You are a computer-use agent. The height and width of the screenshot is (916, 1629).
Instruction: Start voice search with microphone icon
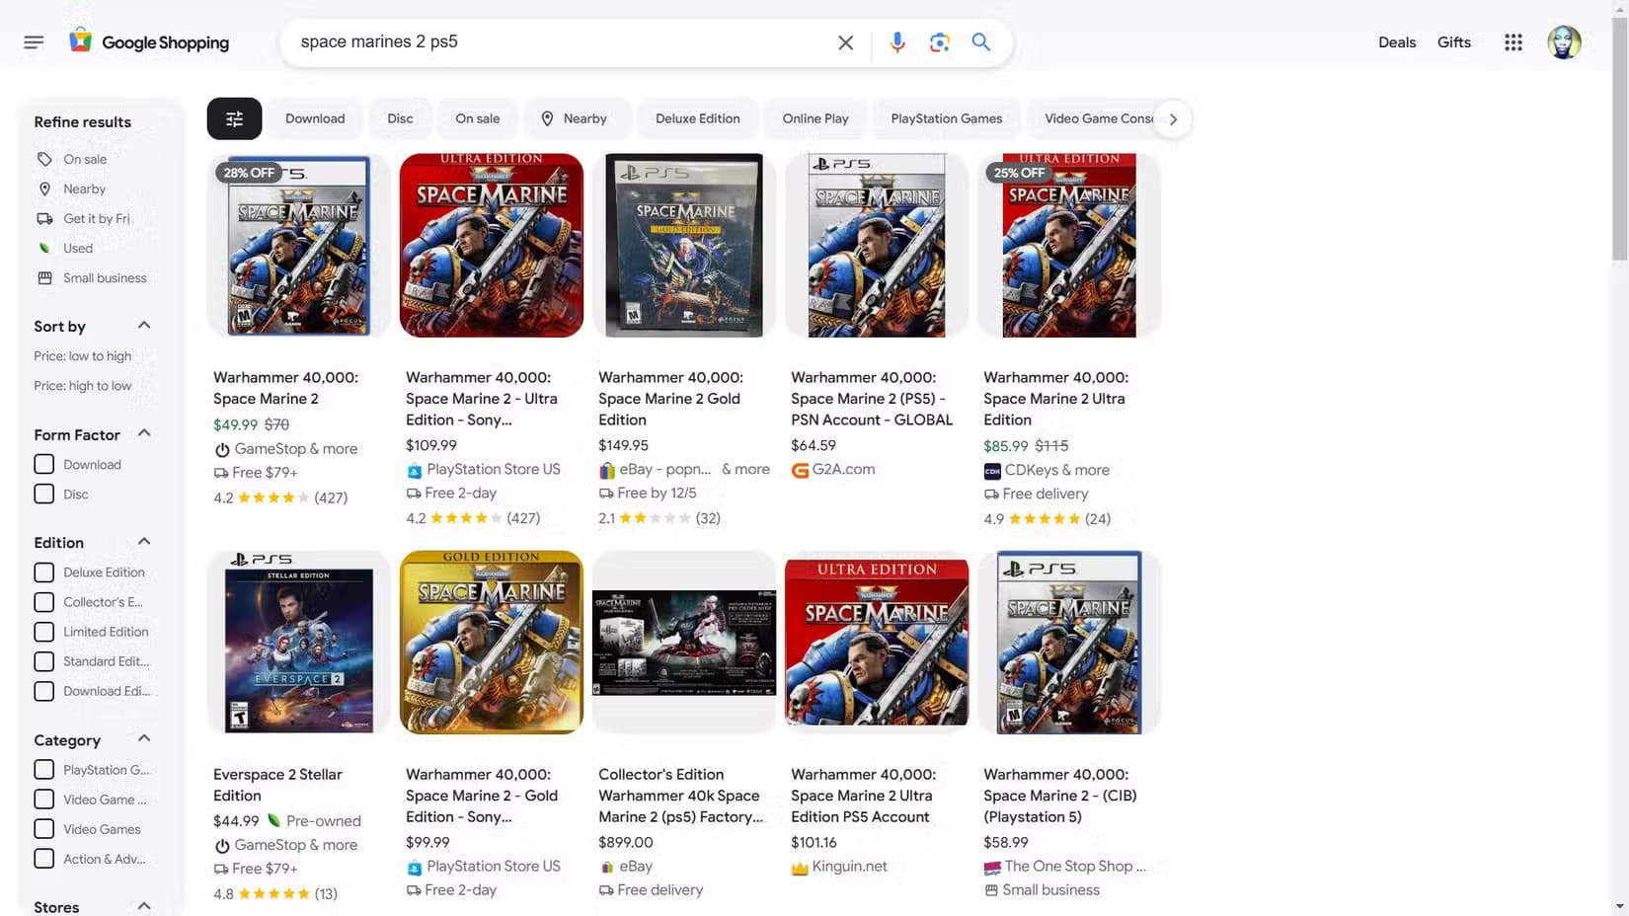(x=897, y=42)
